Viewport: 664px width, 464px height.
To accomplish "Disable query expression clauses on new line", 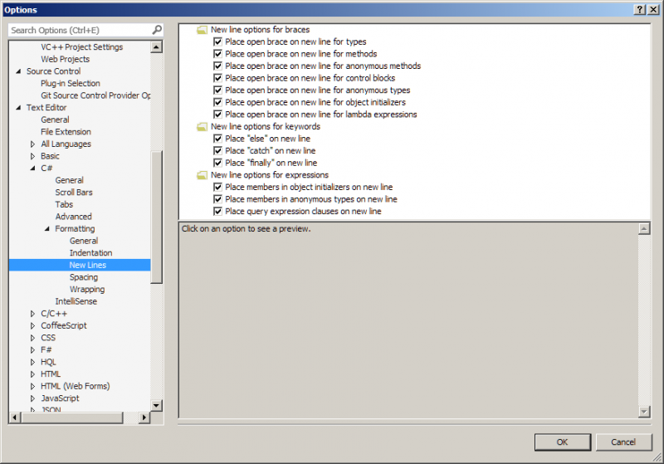I will point(218,212).
